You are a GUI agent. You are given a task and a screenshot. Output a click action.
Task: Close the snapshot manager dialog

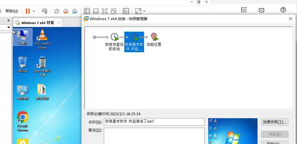click(290, 19)
